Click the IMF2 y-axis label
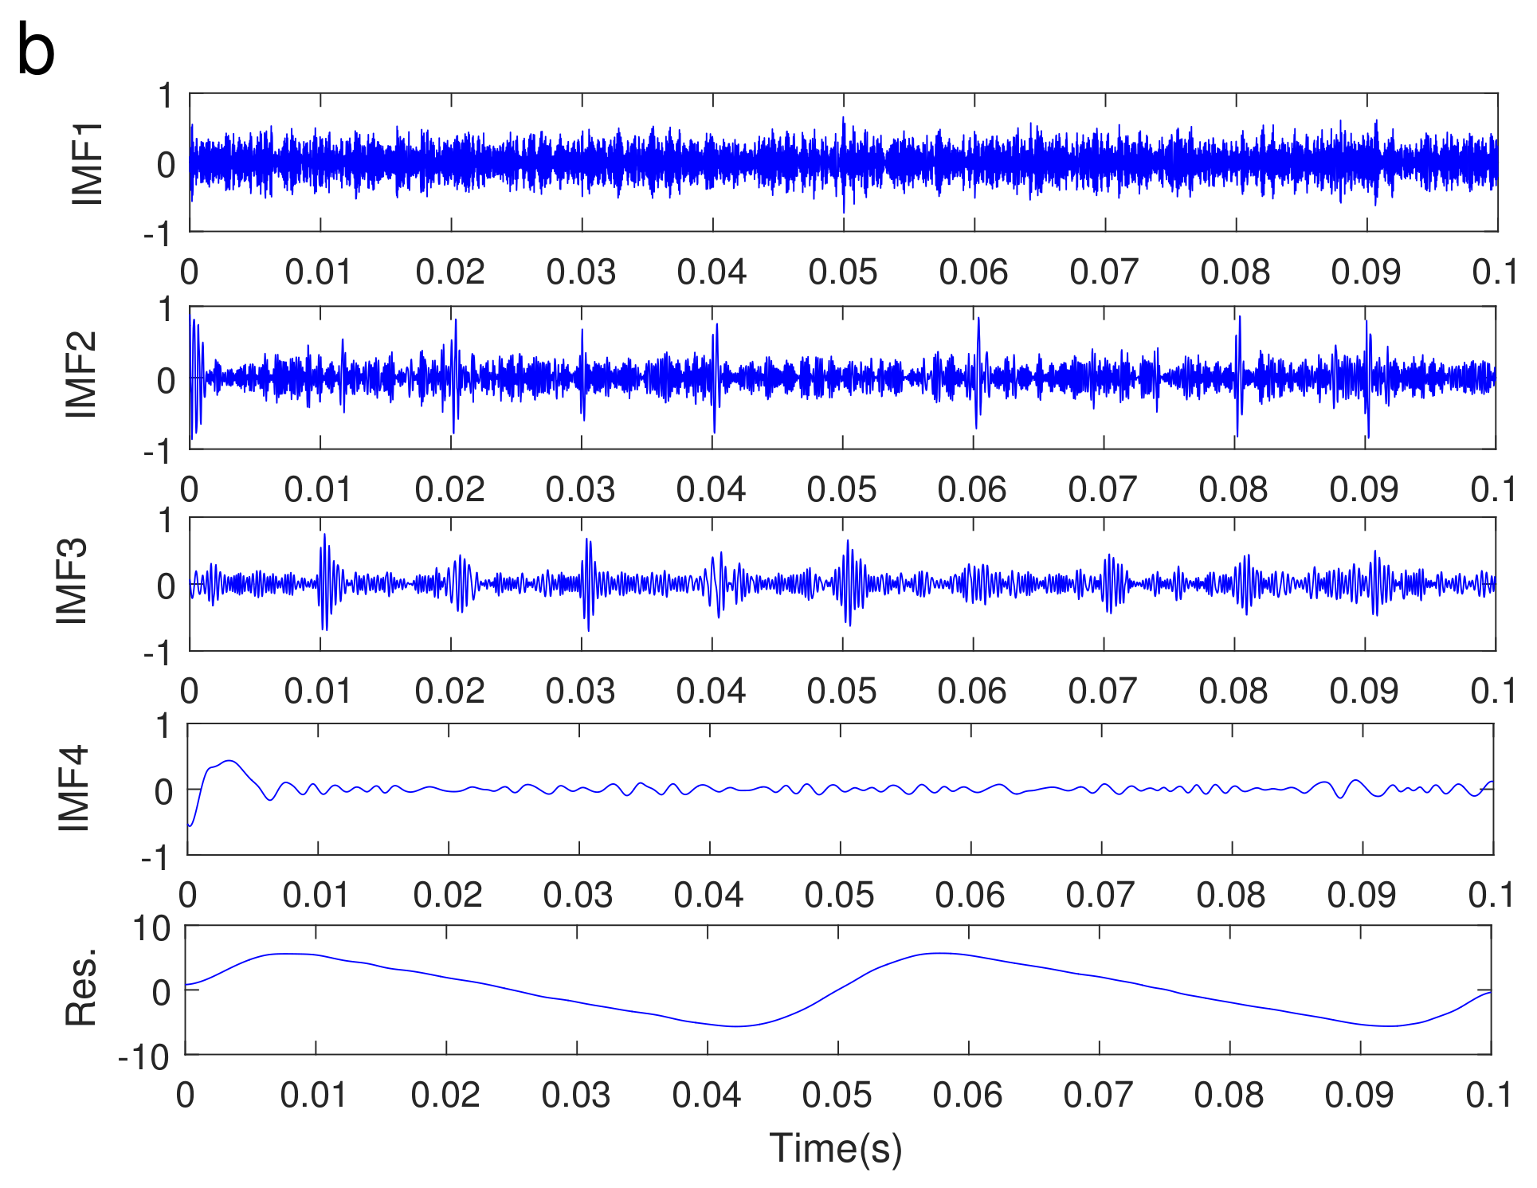 coord(80,374)
